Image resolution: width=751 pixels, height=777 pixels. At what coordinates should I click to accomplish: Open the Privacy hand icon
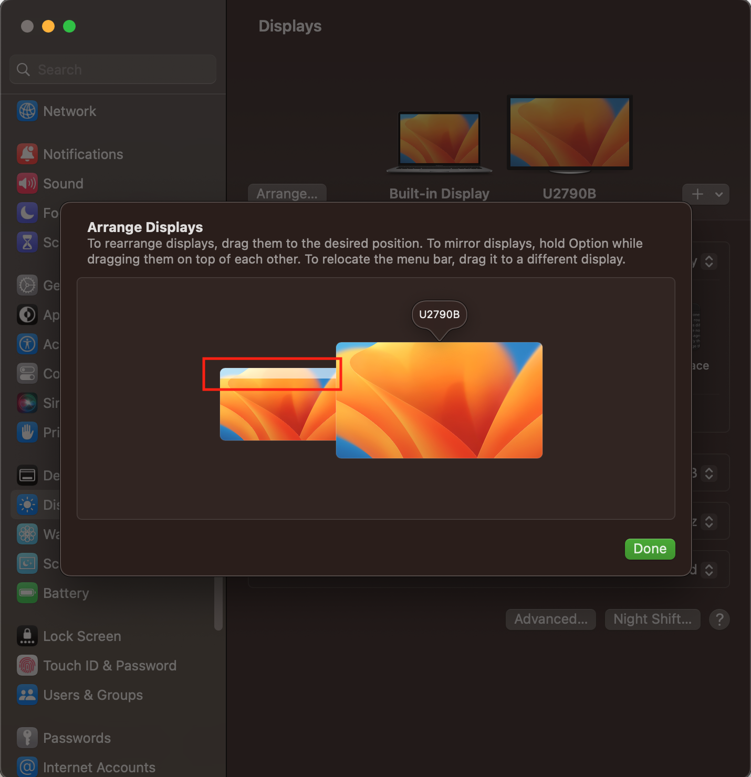27,433
